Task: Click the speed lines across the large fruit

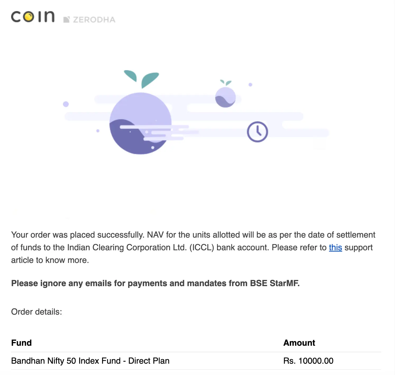Action: click(159, 132)
